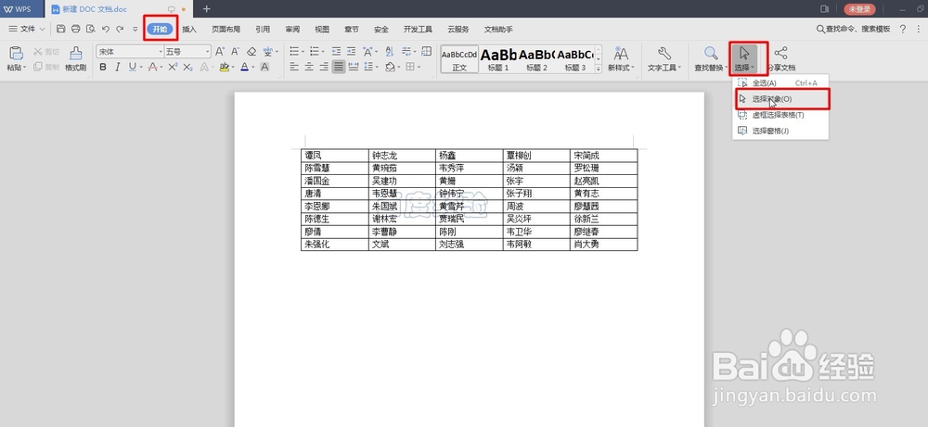Click the Print icon in quick access toolbar
Viewport: 928px width, 427px height.
click(x=76, y=29)
